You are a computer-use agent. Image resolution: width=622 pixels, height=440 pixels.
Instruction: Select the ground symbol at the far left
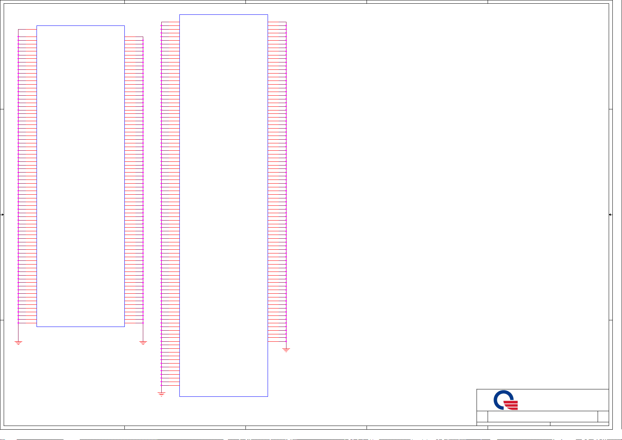(18, 343)
